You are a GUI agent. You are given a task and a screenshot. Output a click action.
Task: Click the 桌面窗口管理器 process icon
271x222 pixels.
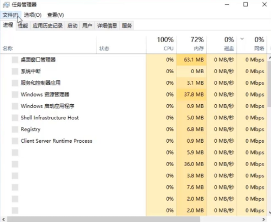coord(15,60)
